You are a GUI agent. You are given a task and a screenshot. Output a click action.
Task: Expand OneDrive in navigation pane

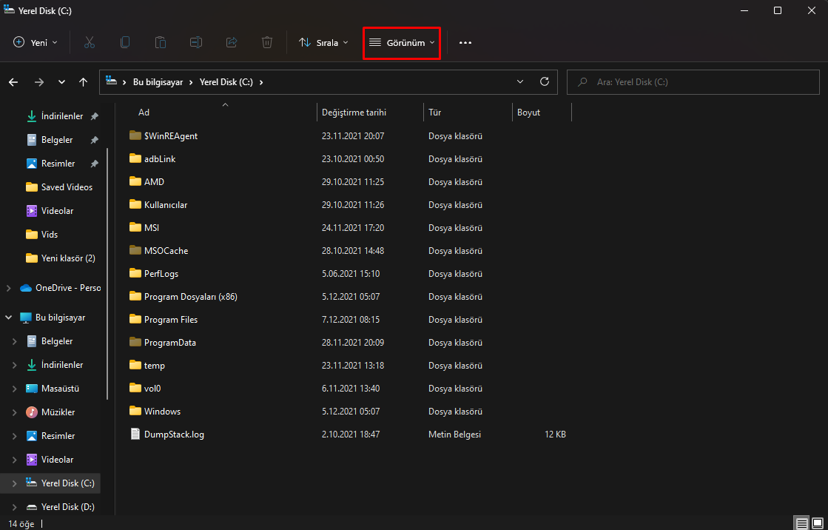coord(9,288)
